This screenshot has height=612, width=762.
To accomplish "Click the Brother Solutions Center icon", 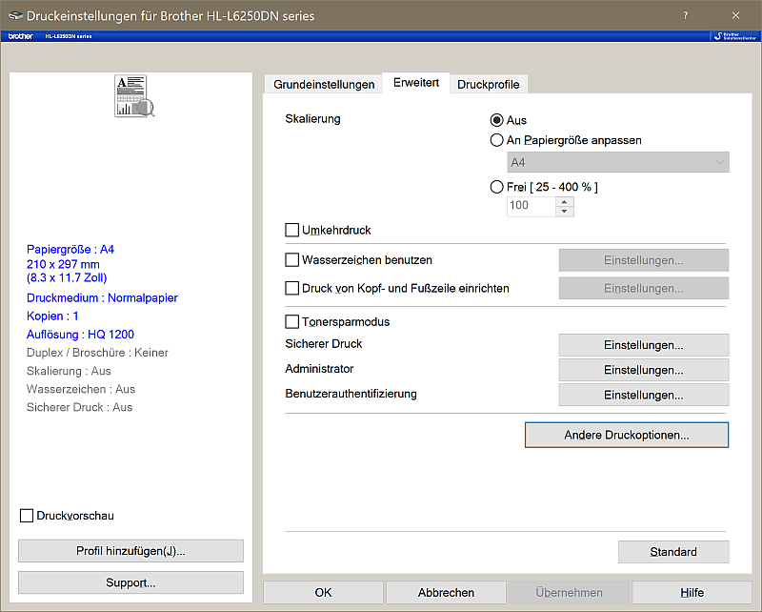I will click(x=734, y=36).
